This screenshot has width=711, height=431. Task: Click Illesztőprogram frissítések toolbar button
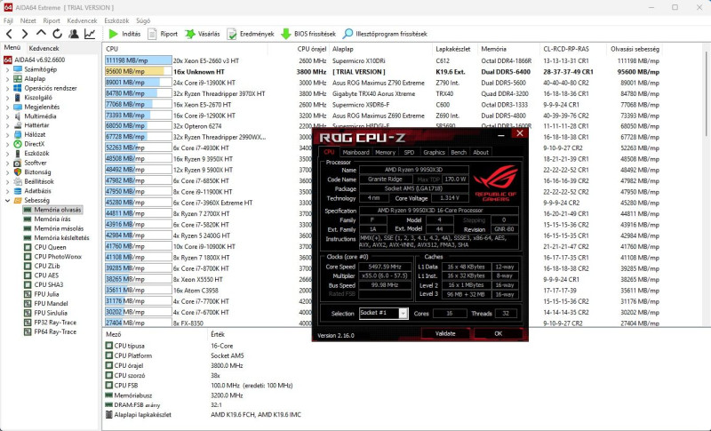coord(385,34)
